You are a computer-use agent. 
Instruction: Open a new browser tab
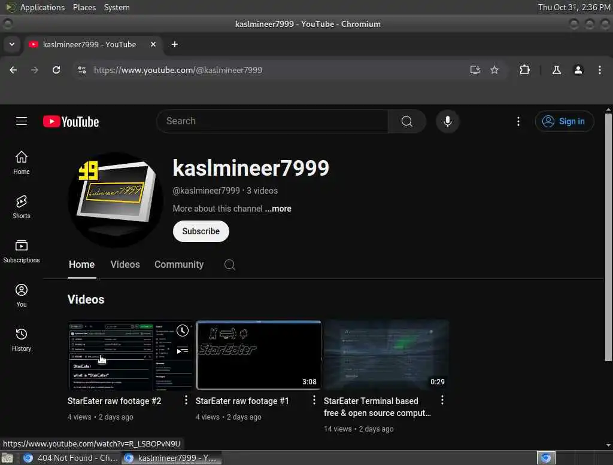coord(175,44)
